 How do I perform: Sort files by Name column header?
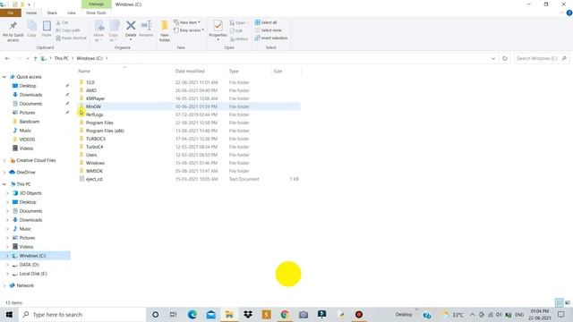point(84,72)
